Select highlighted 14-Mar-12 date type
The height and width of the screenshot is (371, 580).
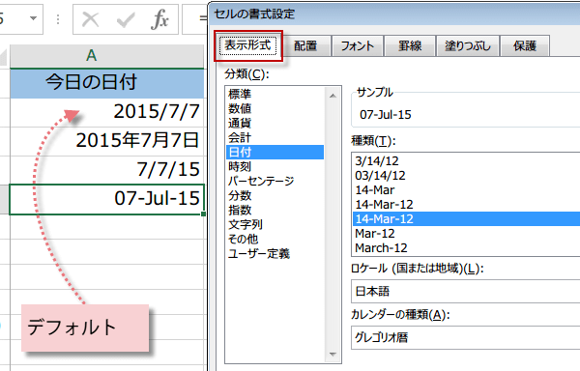[x=466, y=218]
